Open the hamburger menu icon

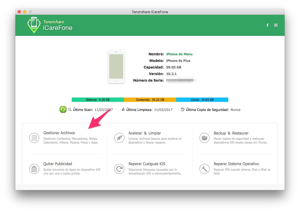click(276, 25)
